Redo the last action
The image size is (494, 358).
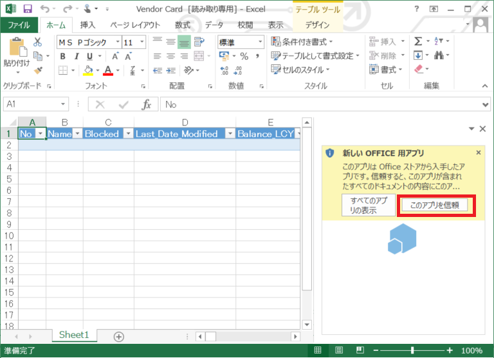click(68, 9)
